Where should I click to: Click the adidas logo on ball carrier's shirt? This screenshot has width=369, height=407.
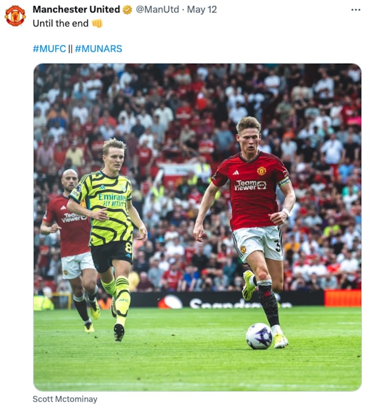coord(236,172)
